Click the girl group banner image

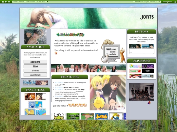coord(88,68)
